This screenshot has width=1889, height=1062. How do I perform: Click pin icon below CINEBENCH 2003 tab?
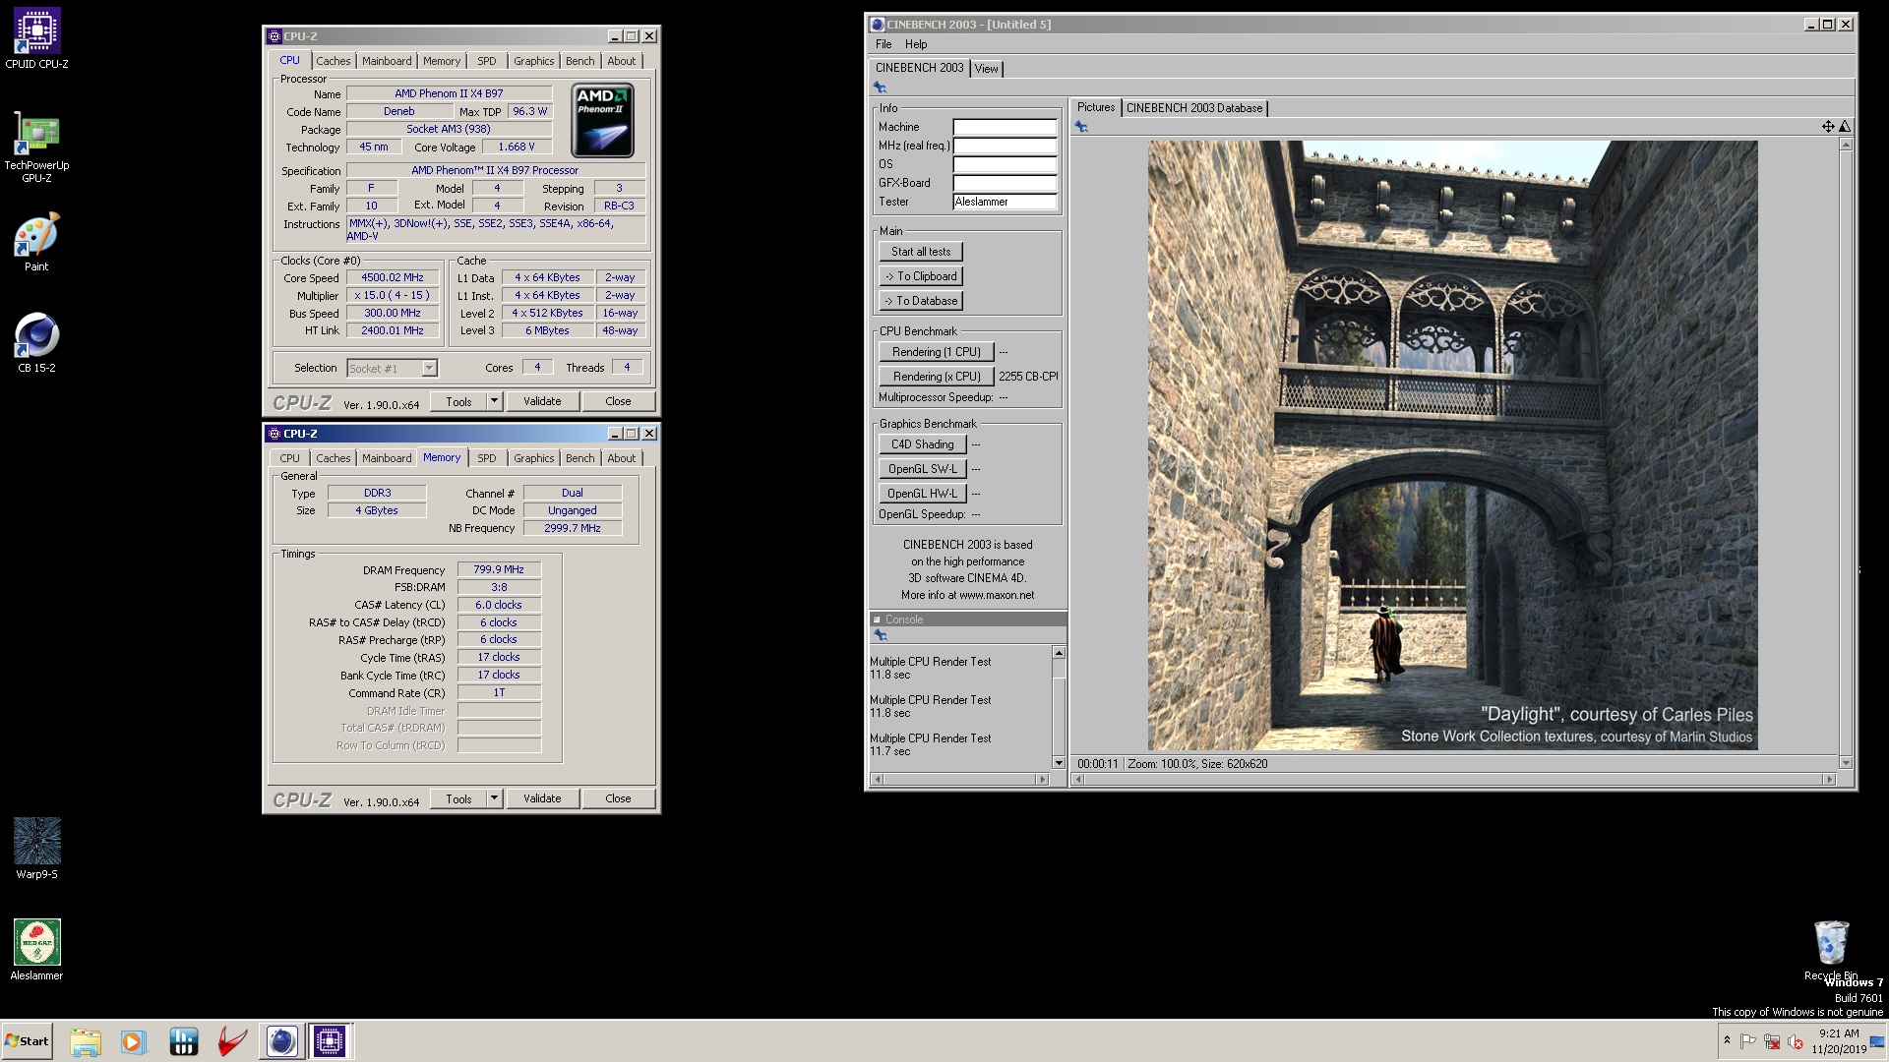coord(880,88)
